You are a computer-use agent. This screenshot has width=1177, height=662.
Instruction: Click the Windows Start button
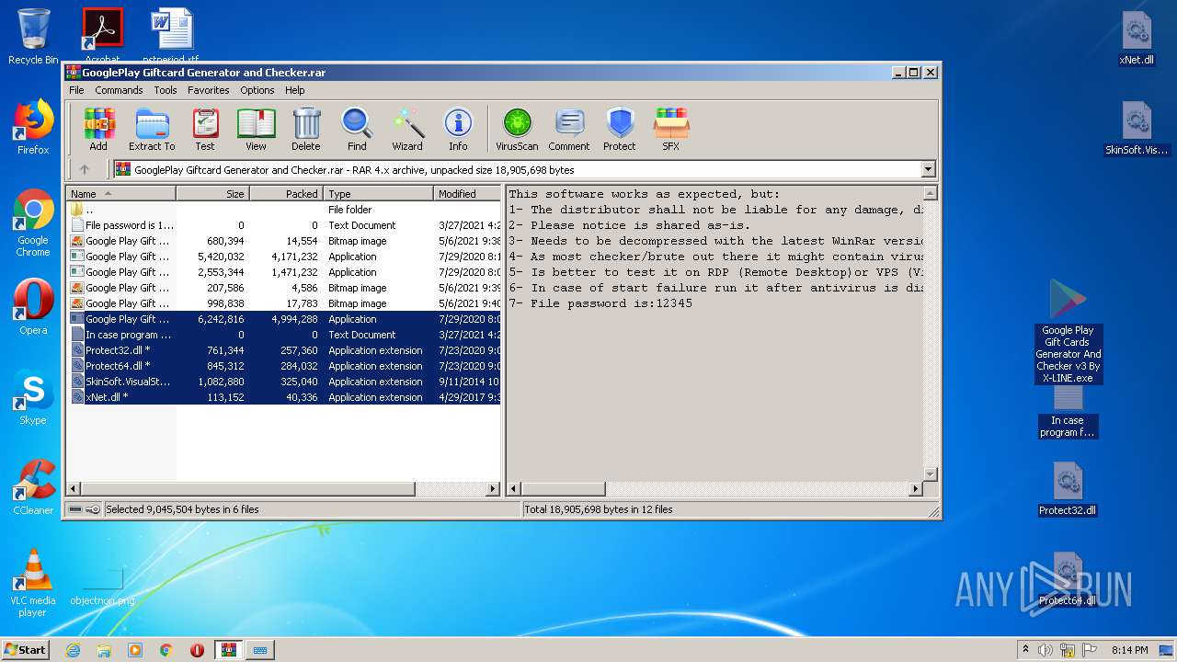(25, 650)
